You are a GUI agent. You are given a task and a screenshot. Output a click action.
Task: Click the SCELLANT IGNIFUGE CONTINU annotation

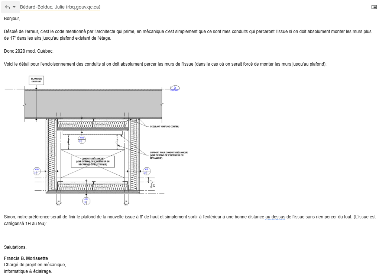click(x=165, y=126)
